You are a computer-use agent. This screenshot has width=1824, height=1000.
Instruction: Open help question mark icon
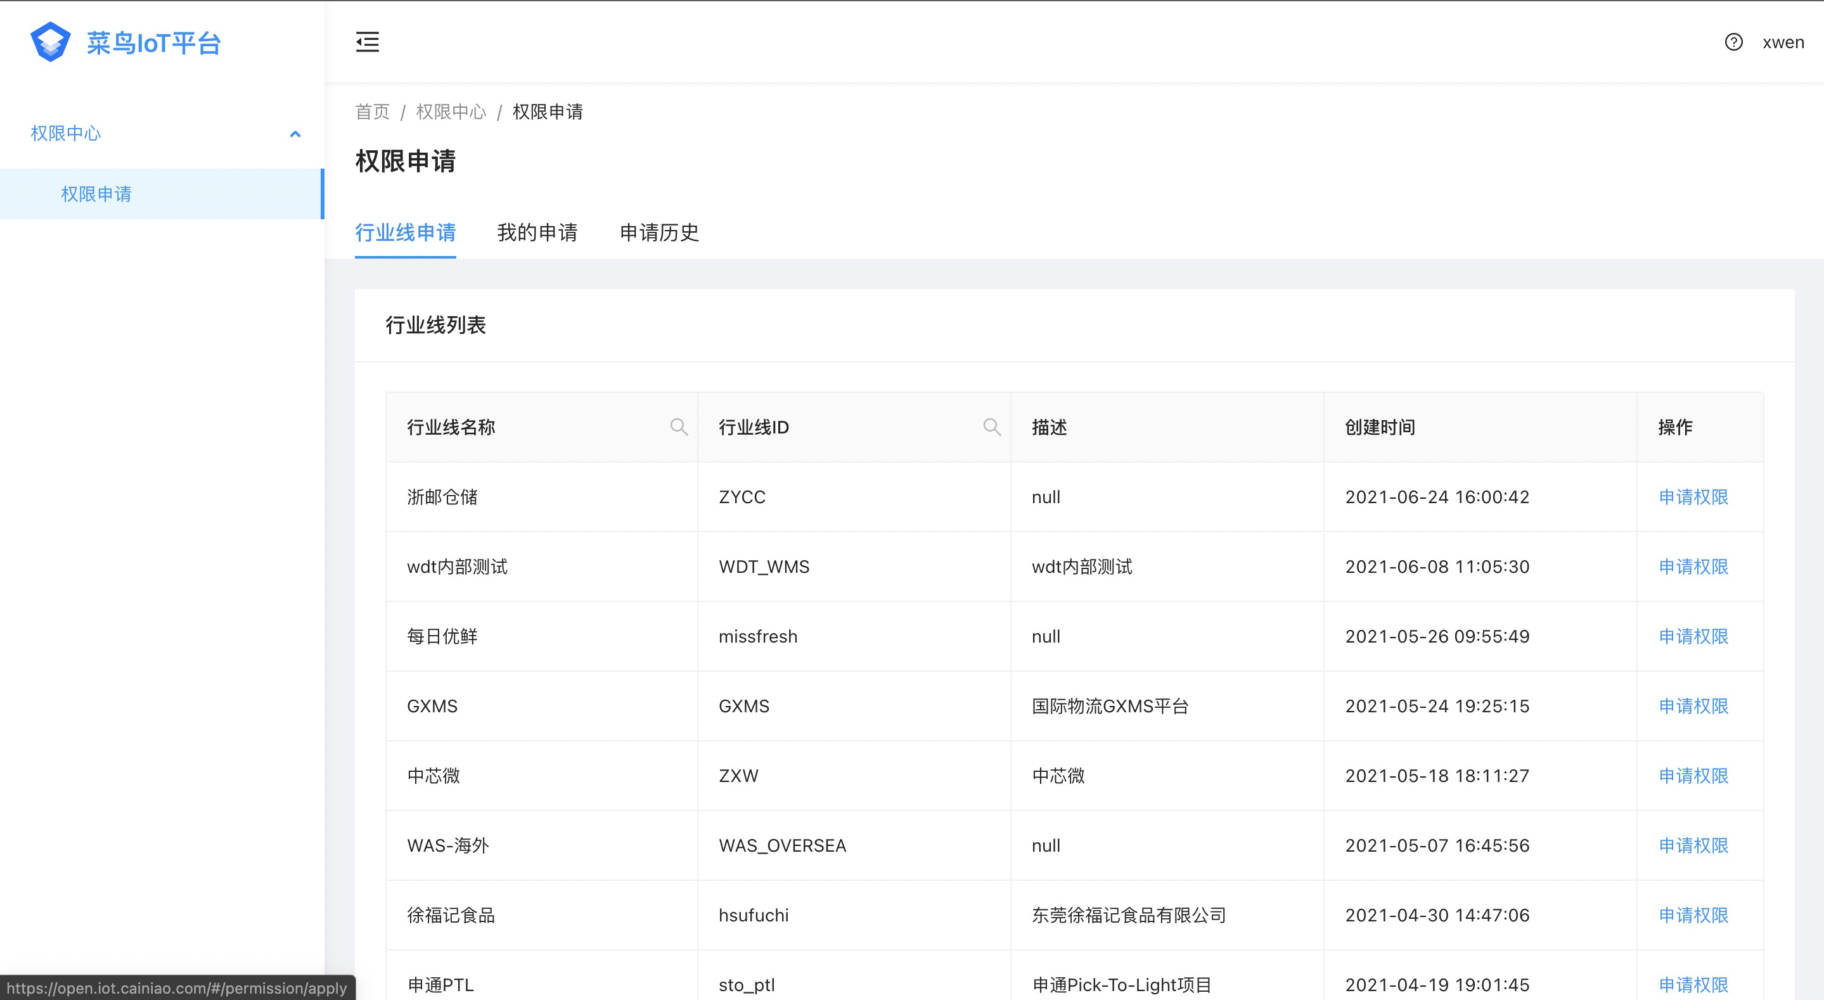point(1733,42)
